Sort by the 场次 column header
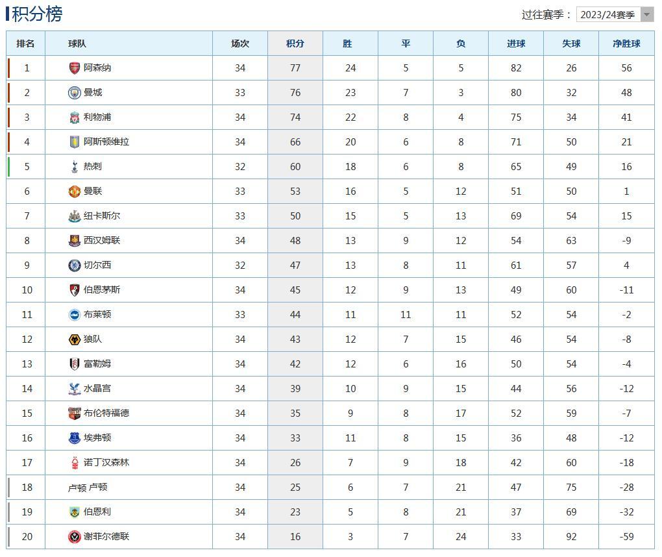Image resolution: width=662 pixels, height=557 pixels. pyautogui.click(x=240, y=43)
